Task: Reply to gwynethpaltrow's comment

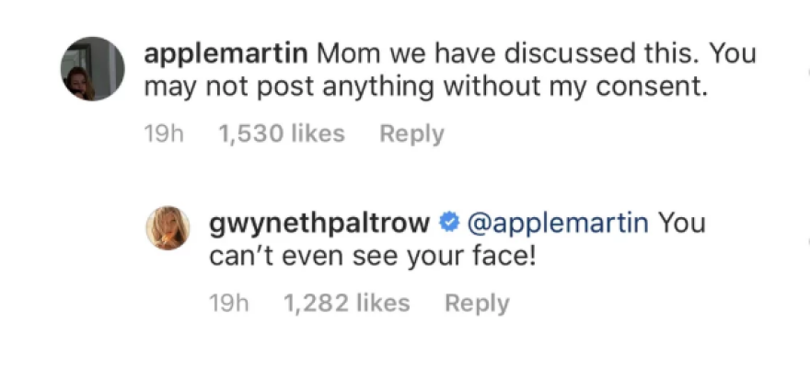Action: [x=476, y=303]
